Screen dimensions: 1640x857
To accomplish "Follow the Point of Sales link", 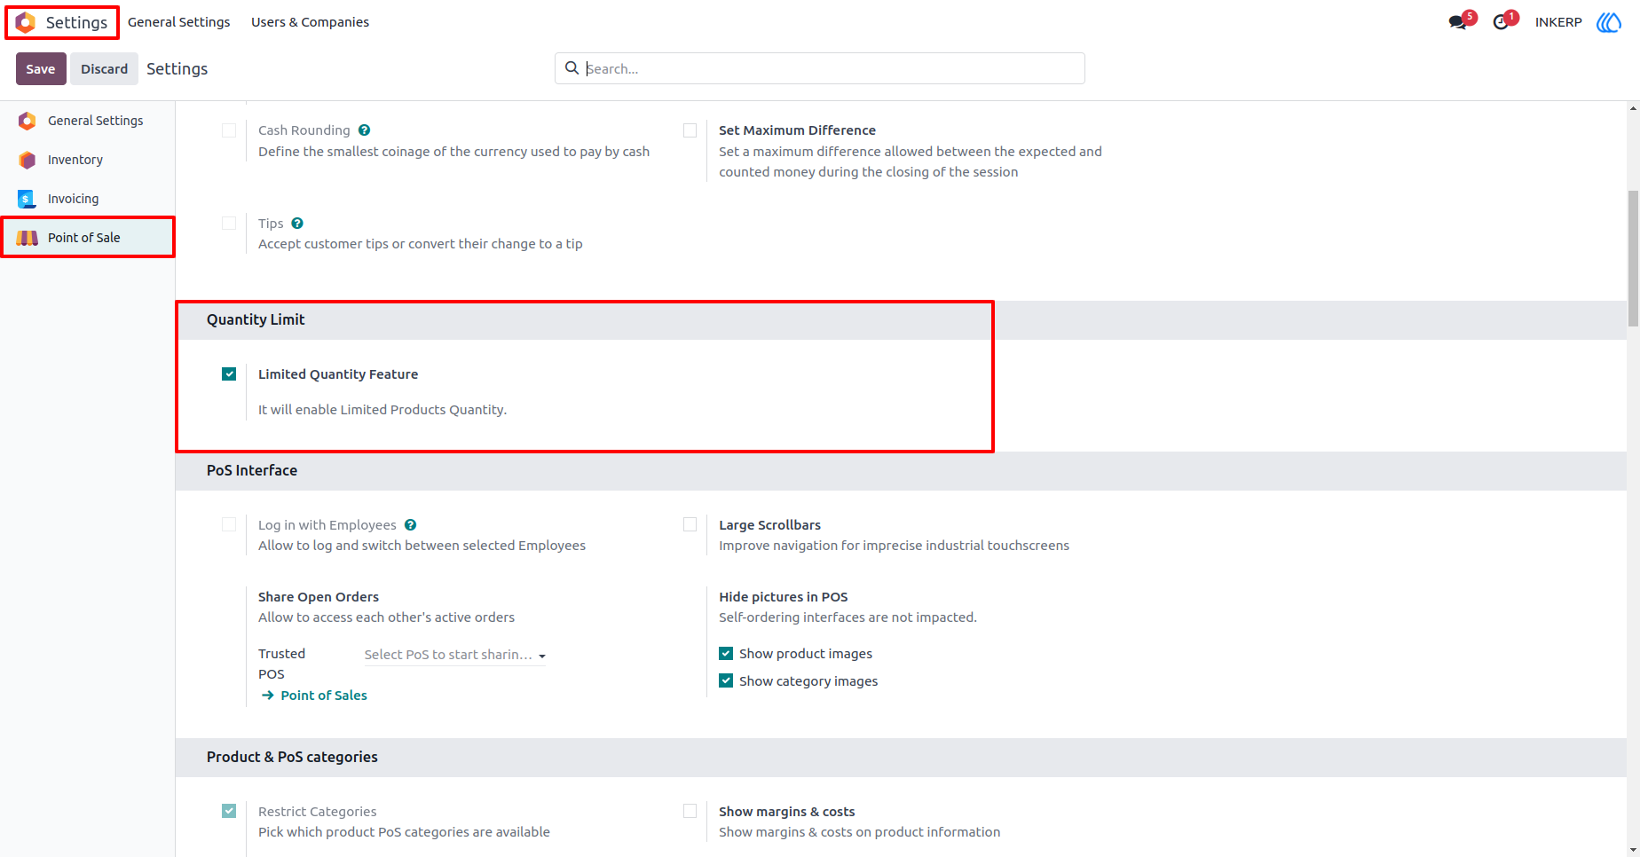I will [x=324, y=696].
